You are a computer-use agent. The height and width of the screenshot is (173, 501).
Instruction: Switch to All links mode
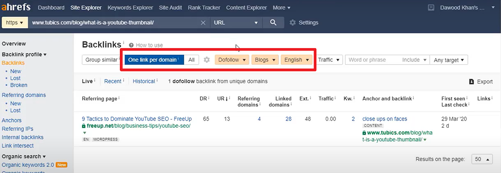tap(191, 60)
